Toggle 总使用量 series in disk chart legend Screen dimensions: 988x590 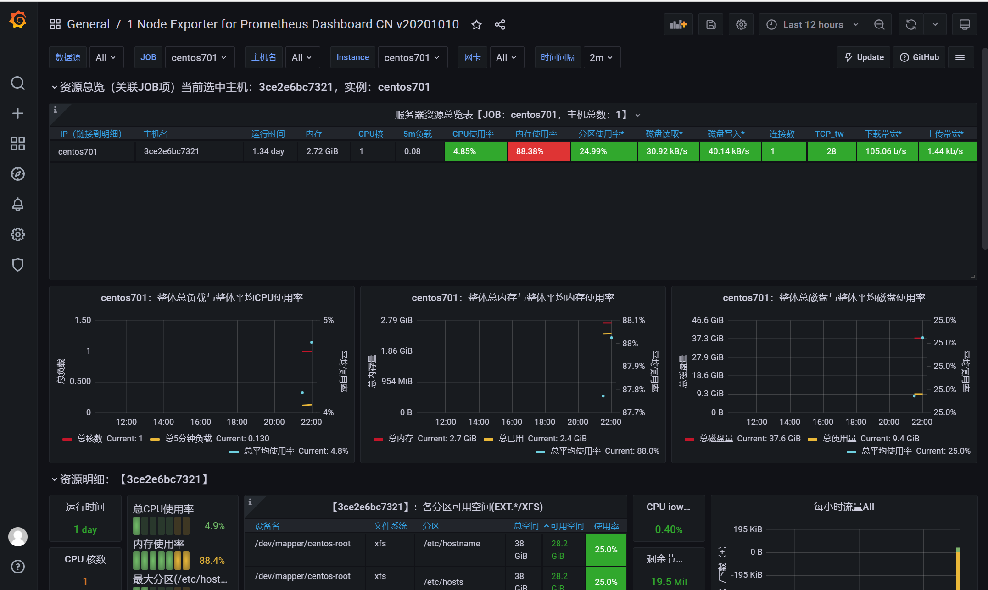(839, 439)
